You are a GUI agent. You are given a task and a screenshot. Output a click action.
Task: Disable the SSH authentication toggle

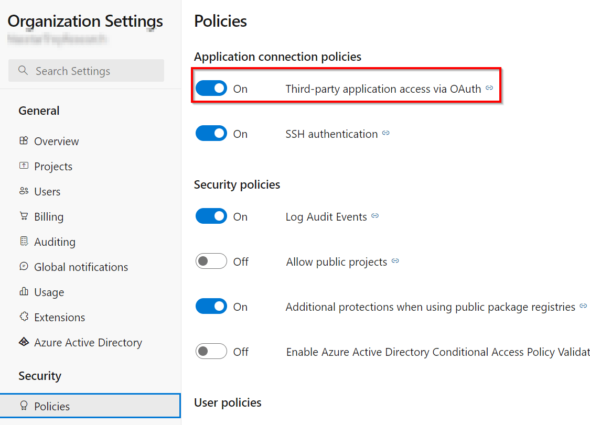[211, 134]
